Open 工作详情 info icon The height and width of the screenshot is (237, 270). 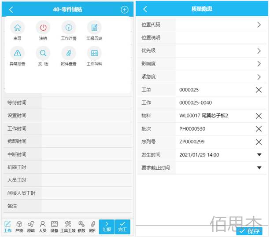[x=69, y=28]
